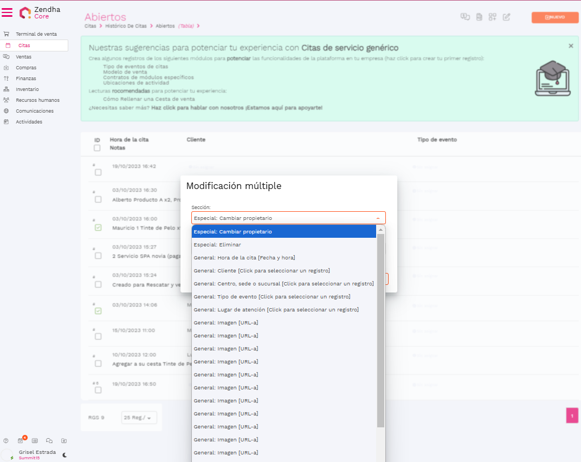Click 'Tipo de eventos de citas' link
581x462 pixels.
tap(135, 67)
